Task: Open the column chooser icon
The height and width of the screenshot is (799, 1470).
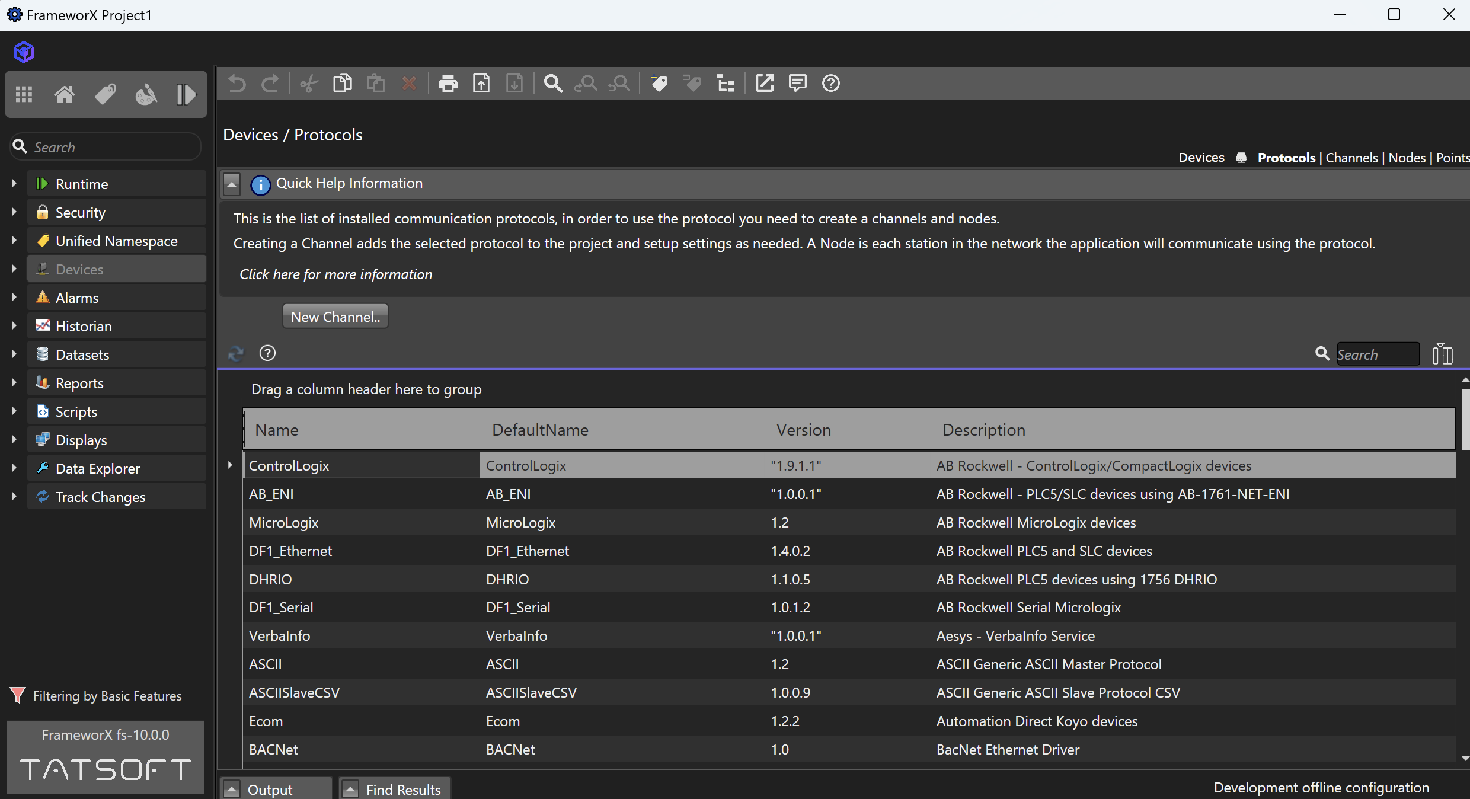Action: point(1443,354)
